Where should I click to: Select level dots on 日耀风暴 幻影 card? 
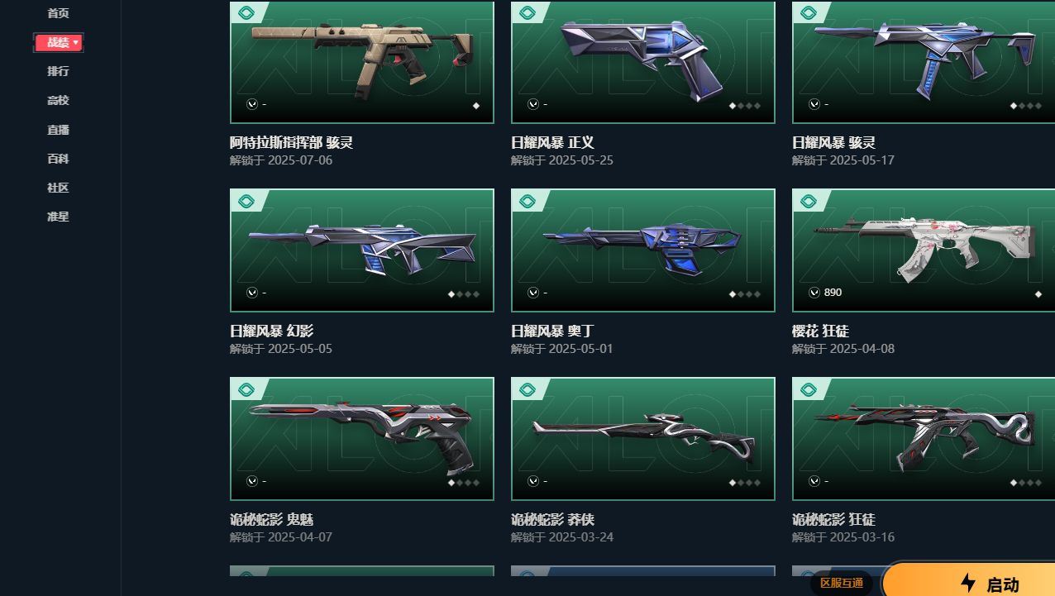tap(464, 294)
